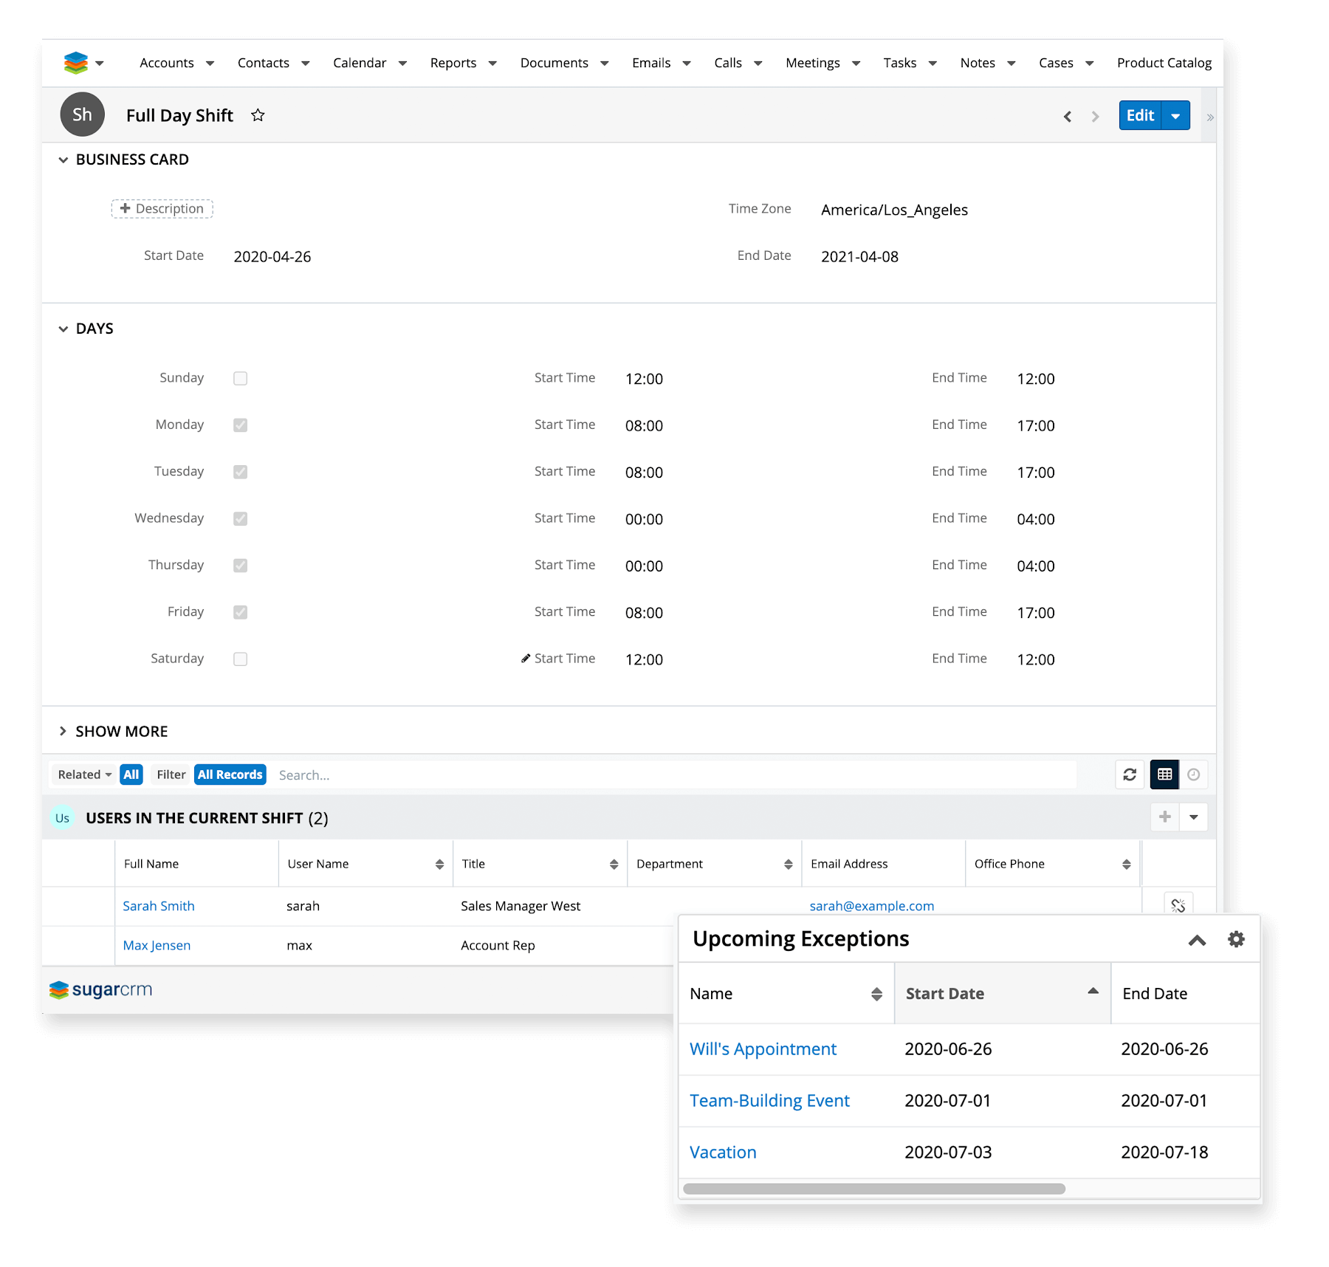The height and width of the screenshot is (1267, 1329).
Task: Unlink Sarah Smith from the shift
Action: (x=1178, y=904)
